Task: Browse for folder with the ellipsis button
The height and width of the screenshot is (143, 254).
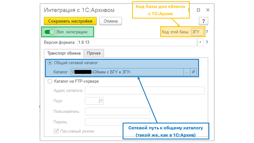Action: pyautogui.click(x=187, y=72)
